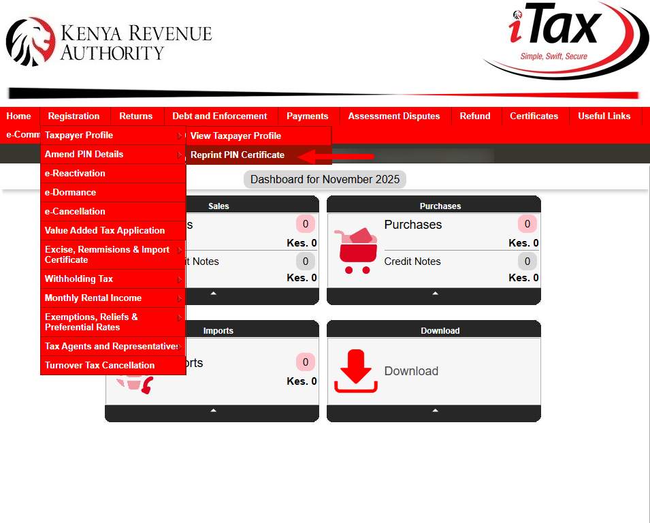Screen dimensions: 650x523
Task: Collapse the Imports panel arrow
Action: click(x=213, y=411)
